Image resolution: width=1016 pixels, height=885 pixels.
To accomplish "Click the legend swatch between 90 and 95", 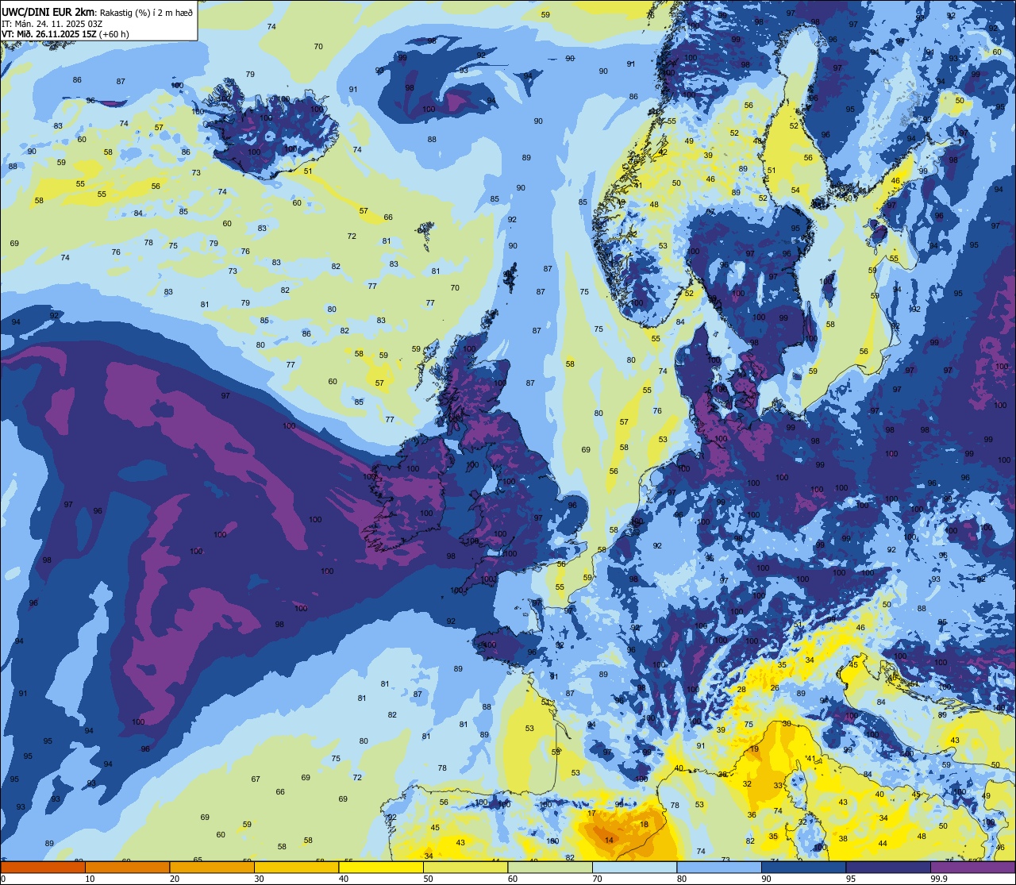I will click(803, 867).
